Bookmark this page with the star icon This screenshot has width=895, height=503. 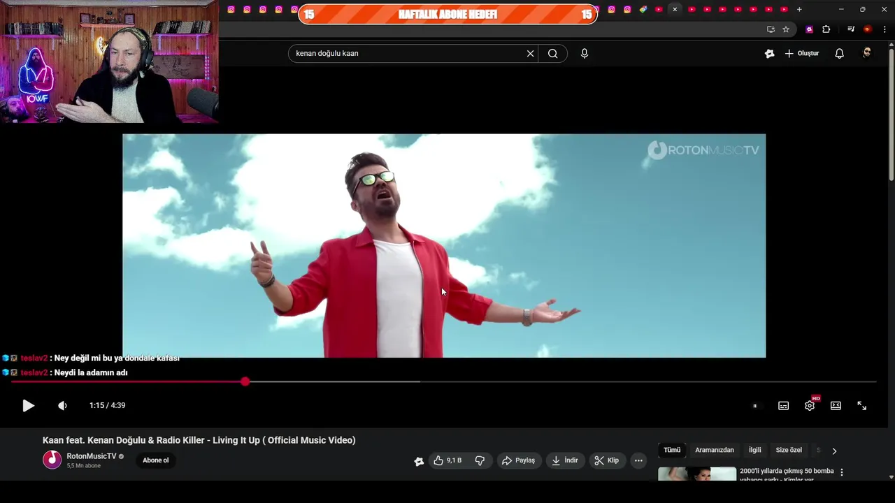(786, 29)
